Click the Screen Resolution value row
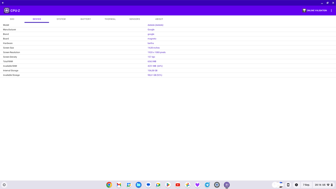The image size is (336, 189). 157,52
